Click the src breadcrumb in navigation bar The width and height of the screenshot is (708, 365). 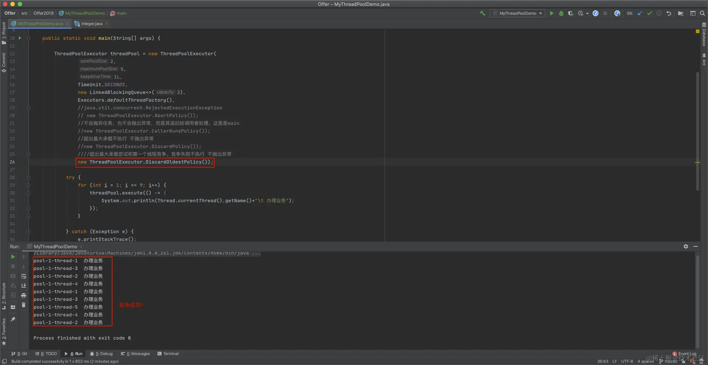click(24, 13)
